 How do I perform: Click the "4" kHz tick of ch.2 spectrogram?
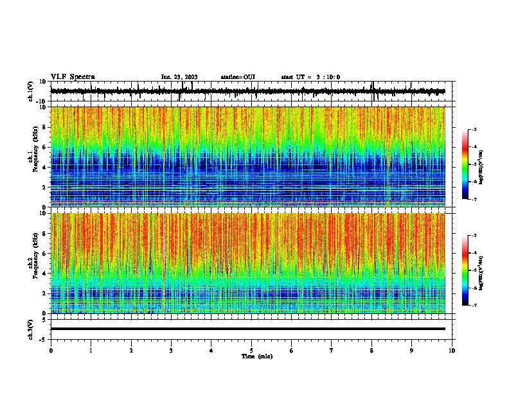(44, 274)
